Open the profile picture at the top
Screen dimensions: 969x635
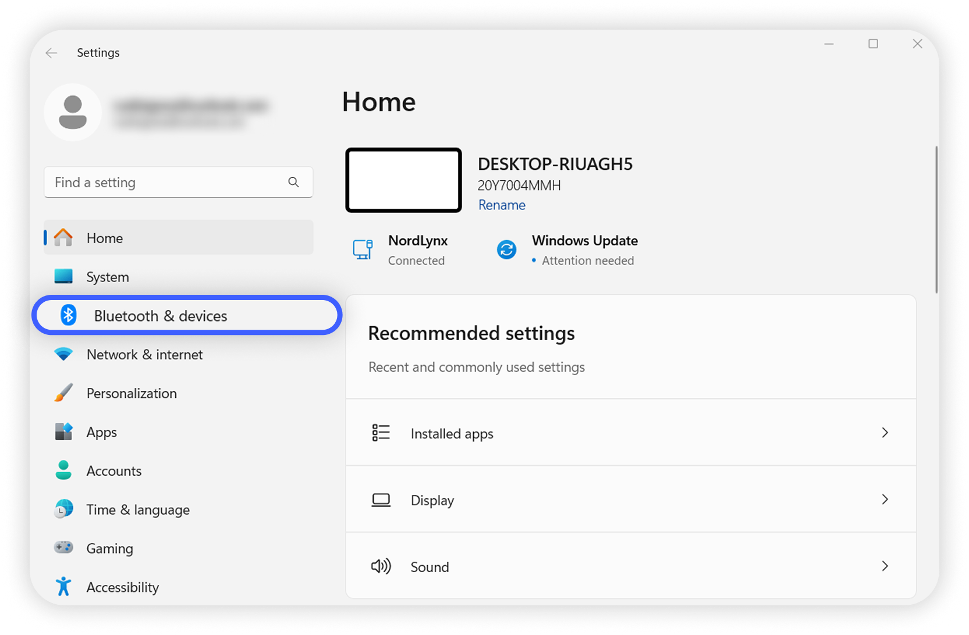(x=73, y=112)
